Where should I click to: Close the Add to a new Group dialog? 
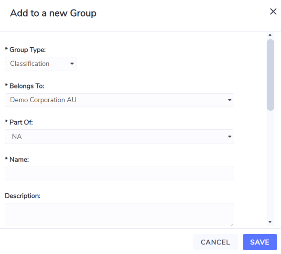[273, 11]
